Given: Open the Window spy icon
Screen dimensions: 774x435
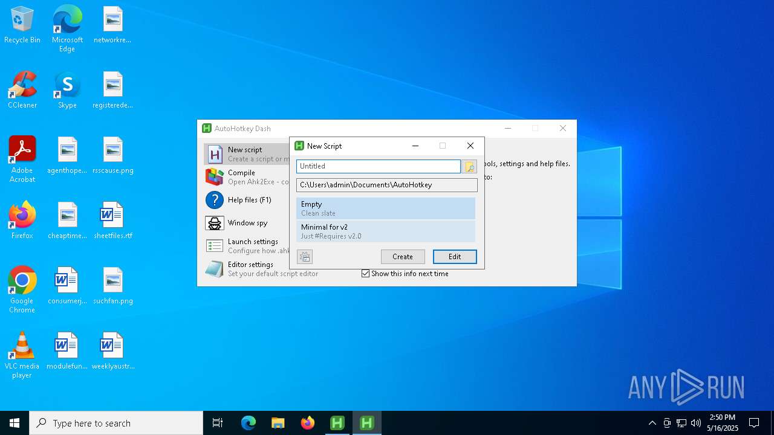Looking at the screenshot, I should (x=215, y=223).
